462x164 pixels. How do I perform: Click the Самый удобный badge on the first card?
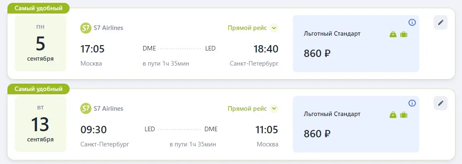39,8
